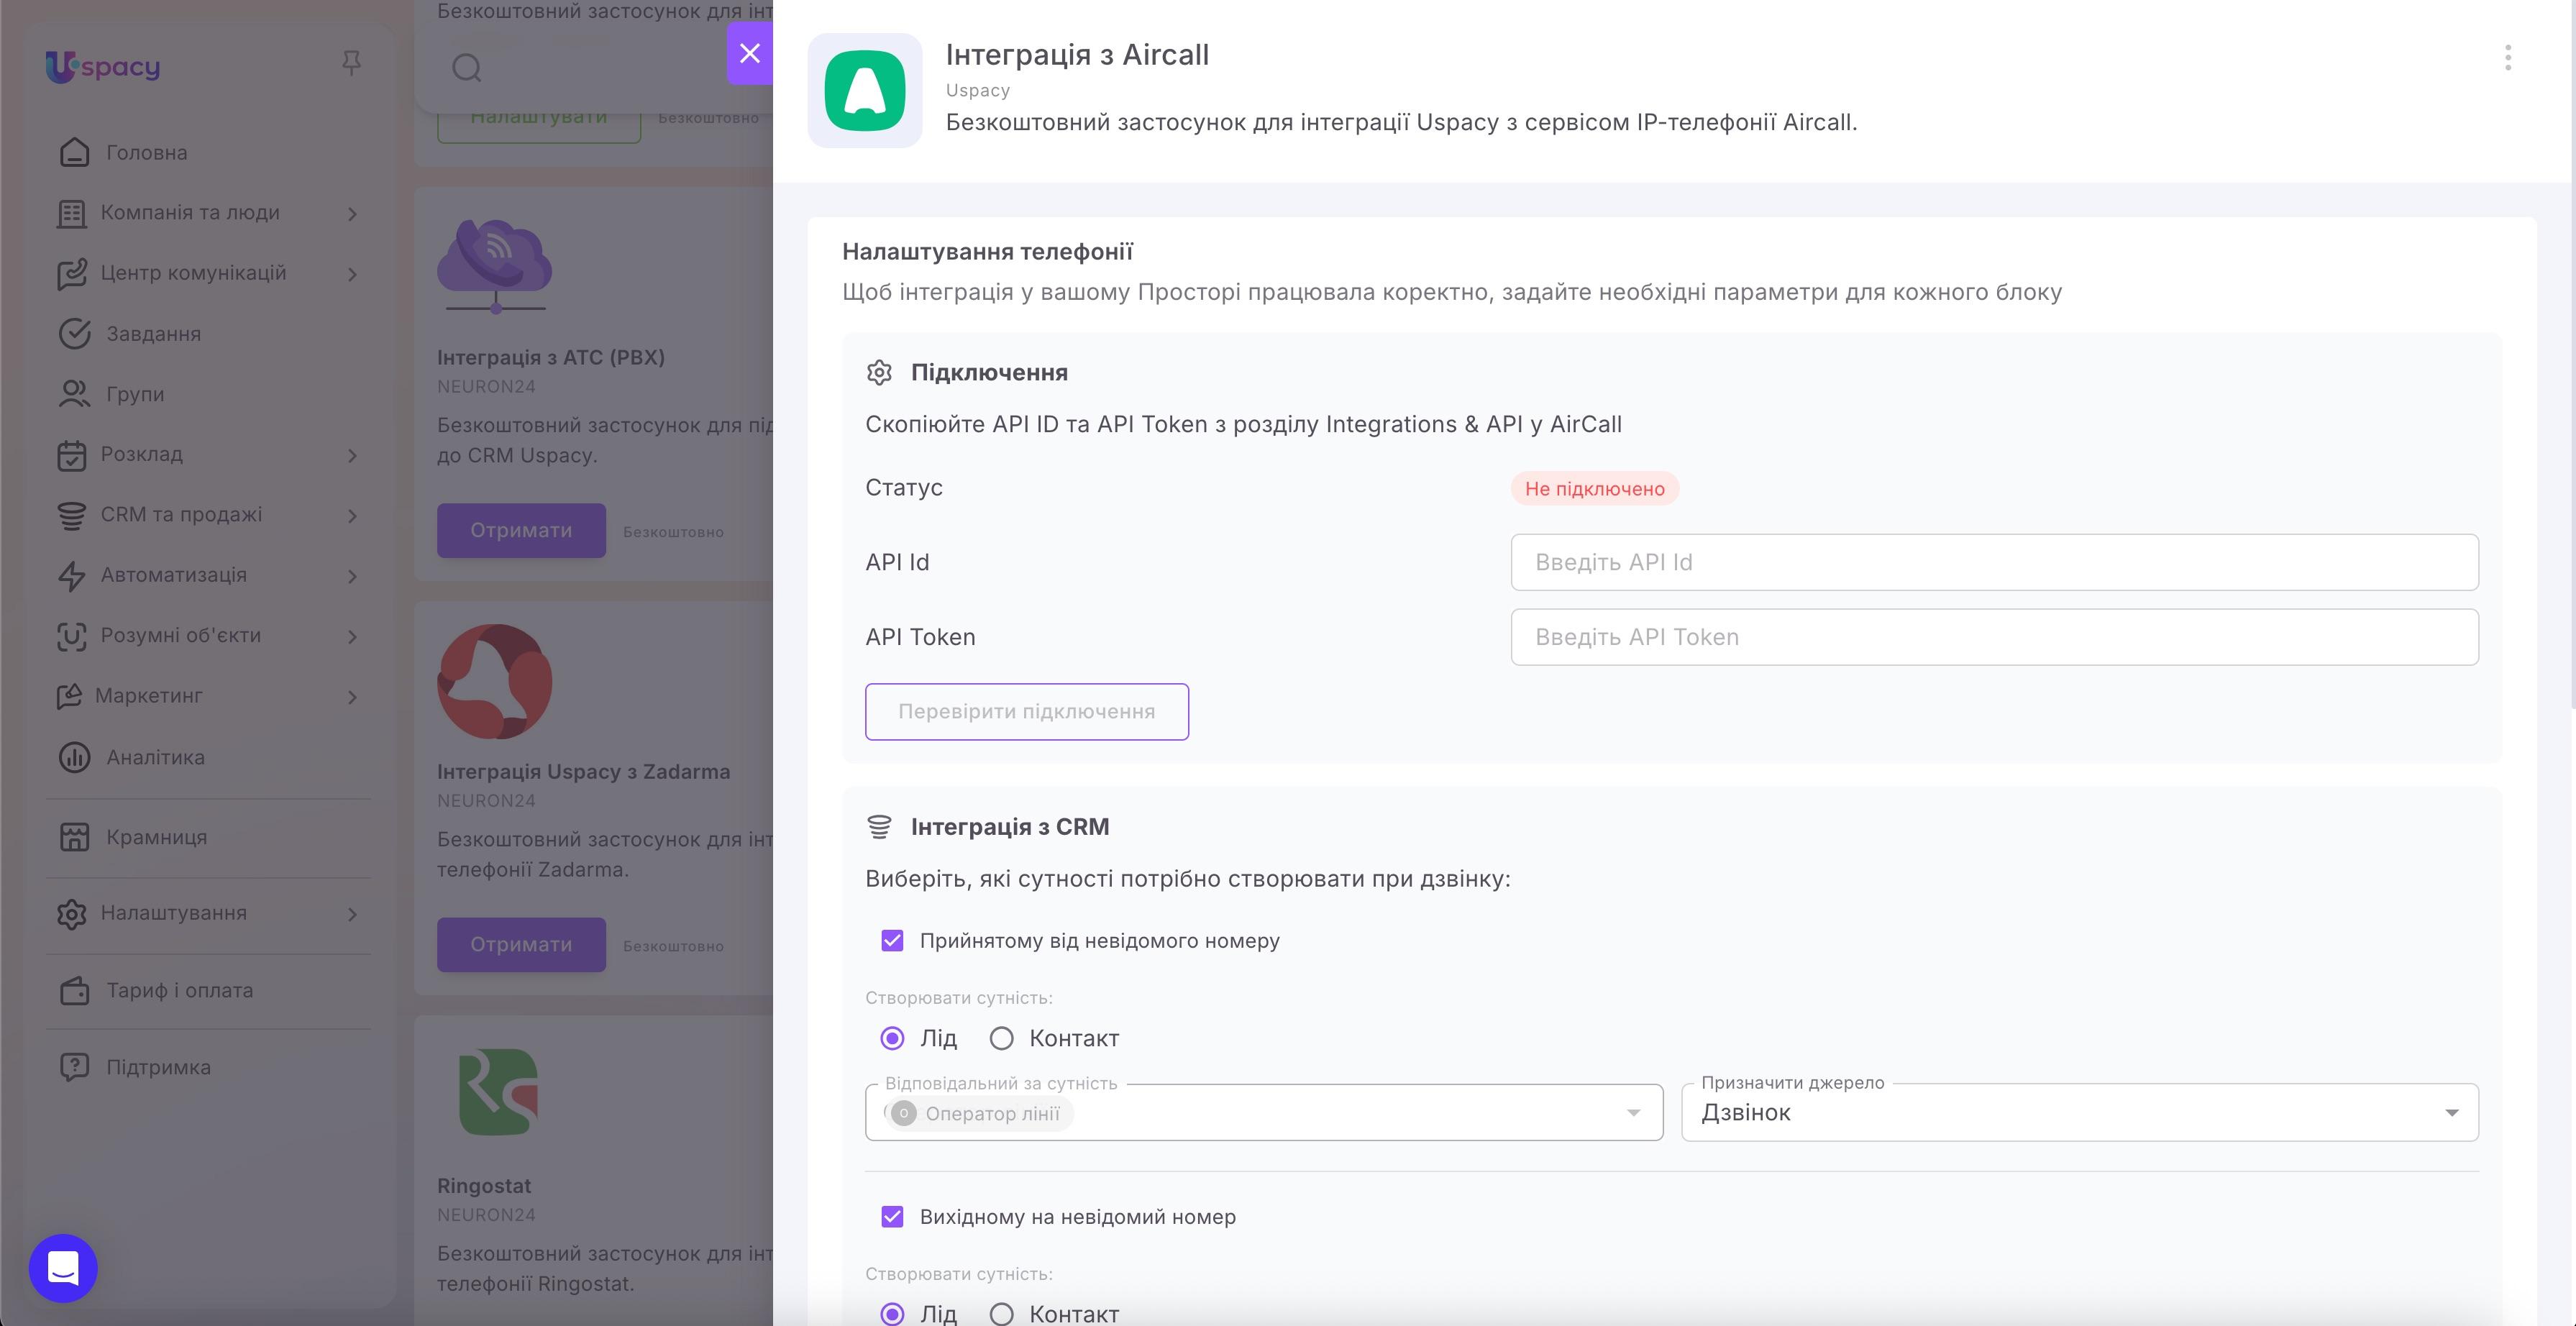
Task: Click the Автоматизація lightning icon
Action: click(71, 576)
